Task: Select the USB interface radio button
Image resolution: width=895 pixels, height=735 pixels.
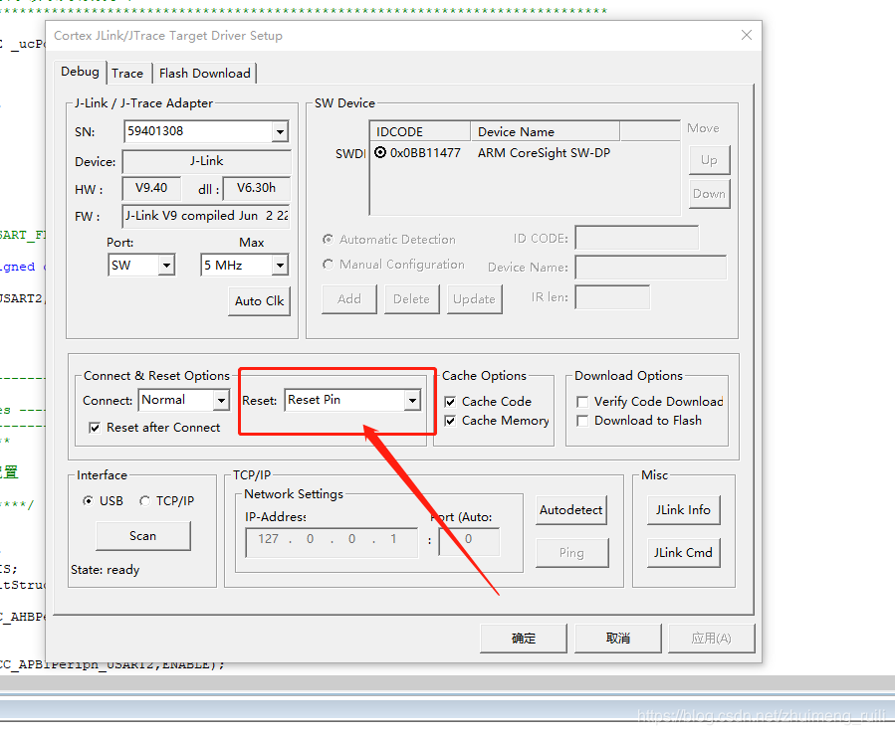Action: [x=88, y=501]
